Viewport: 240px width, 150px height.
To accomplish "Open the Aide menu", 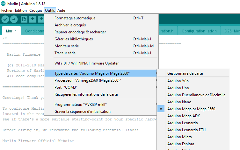I will (x=61, y=10).
